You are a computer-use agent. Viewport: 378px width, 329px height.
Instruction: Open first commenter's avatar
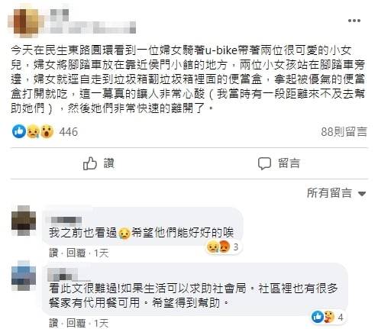click(24, 221)
